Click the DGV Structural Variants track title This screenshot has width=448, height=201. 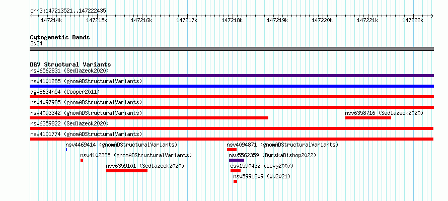(70, 64)
